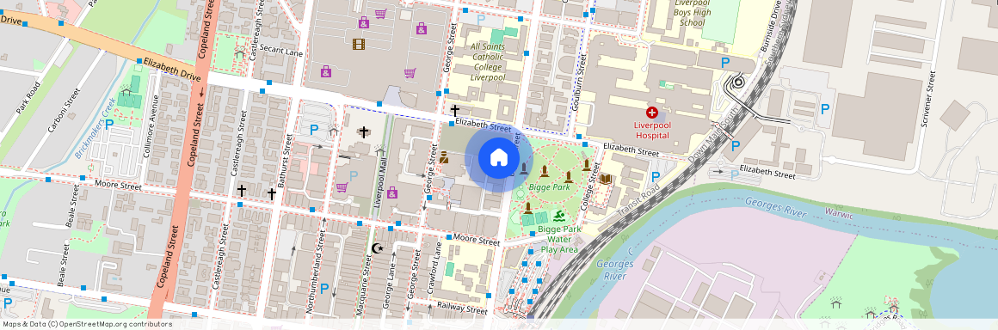The image size is (998, 330).
Task: Click the parking icon above the spiral ramp
Action: click(x=724, y=63)
